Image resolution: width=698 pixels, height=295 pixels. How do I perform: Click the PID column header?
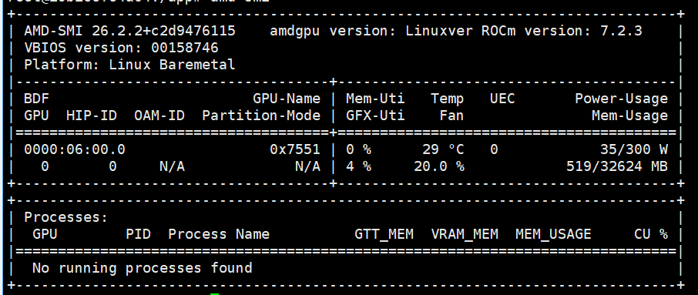tap(138, 234)
